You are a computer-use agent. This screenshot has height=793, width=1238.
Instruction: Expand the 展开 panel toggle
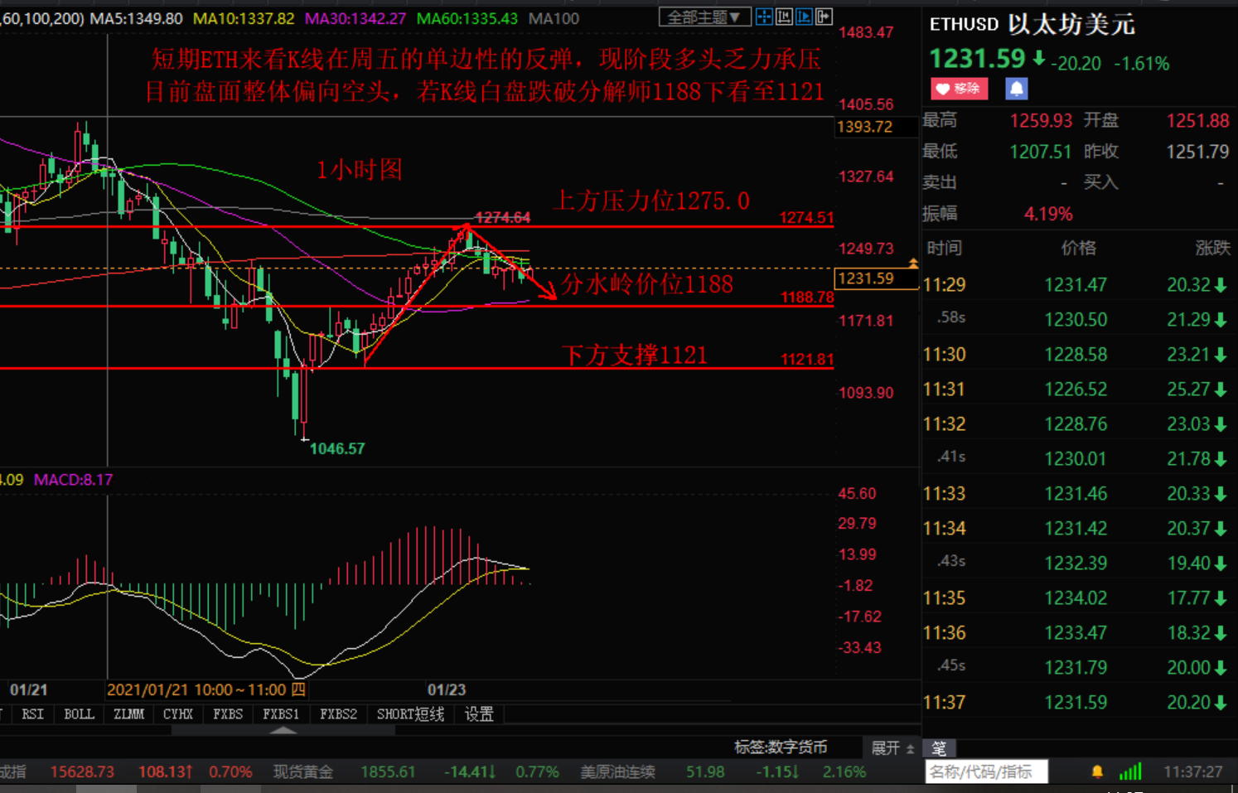(x=892, y=748)
